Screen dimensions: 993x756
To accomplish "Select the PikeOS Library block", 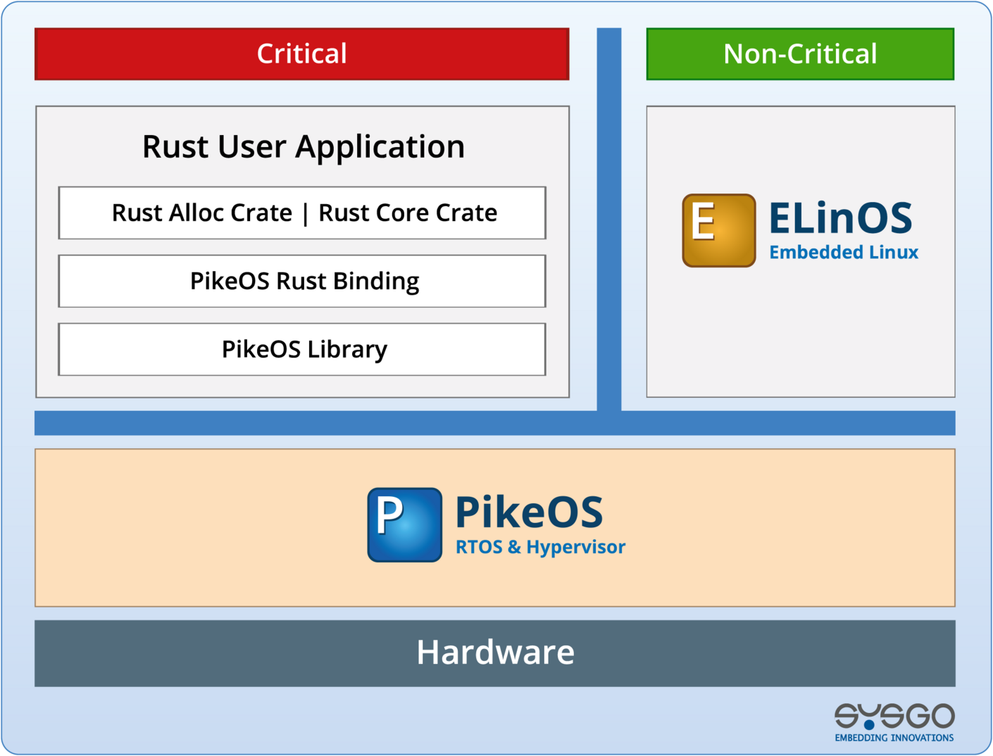I will pos(301,348).
